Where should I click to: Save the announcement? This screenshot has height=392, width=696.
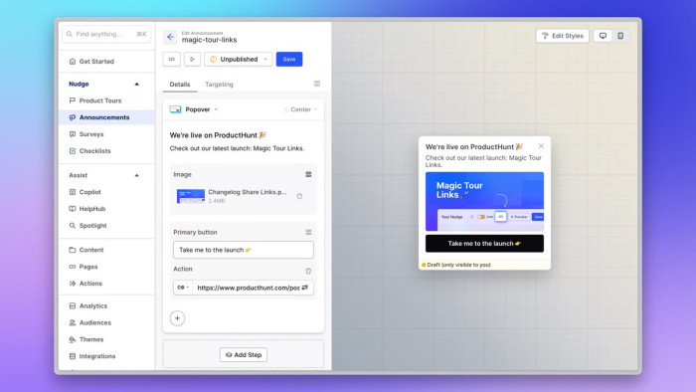pyautogui.click(x=289, y=59)
